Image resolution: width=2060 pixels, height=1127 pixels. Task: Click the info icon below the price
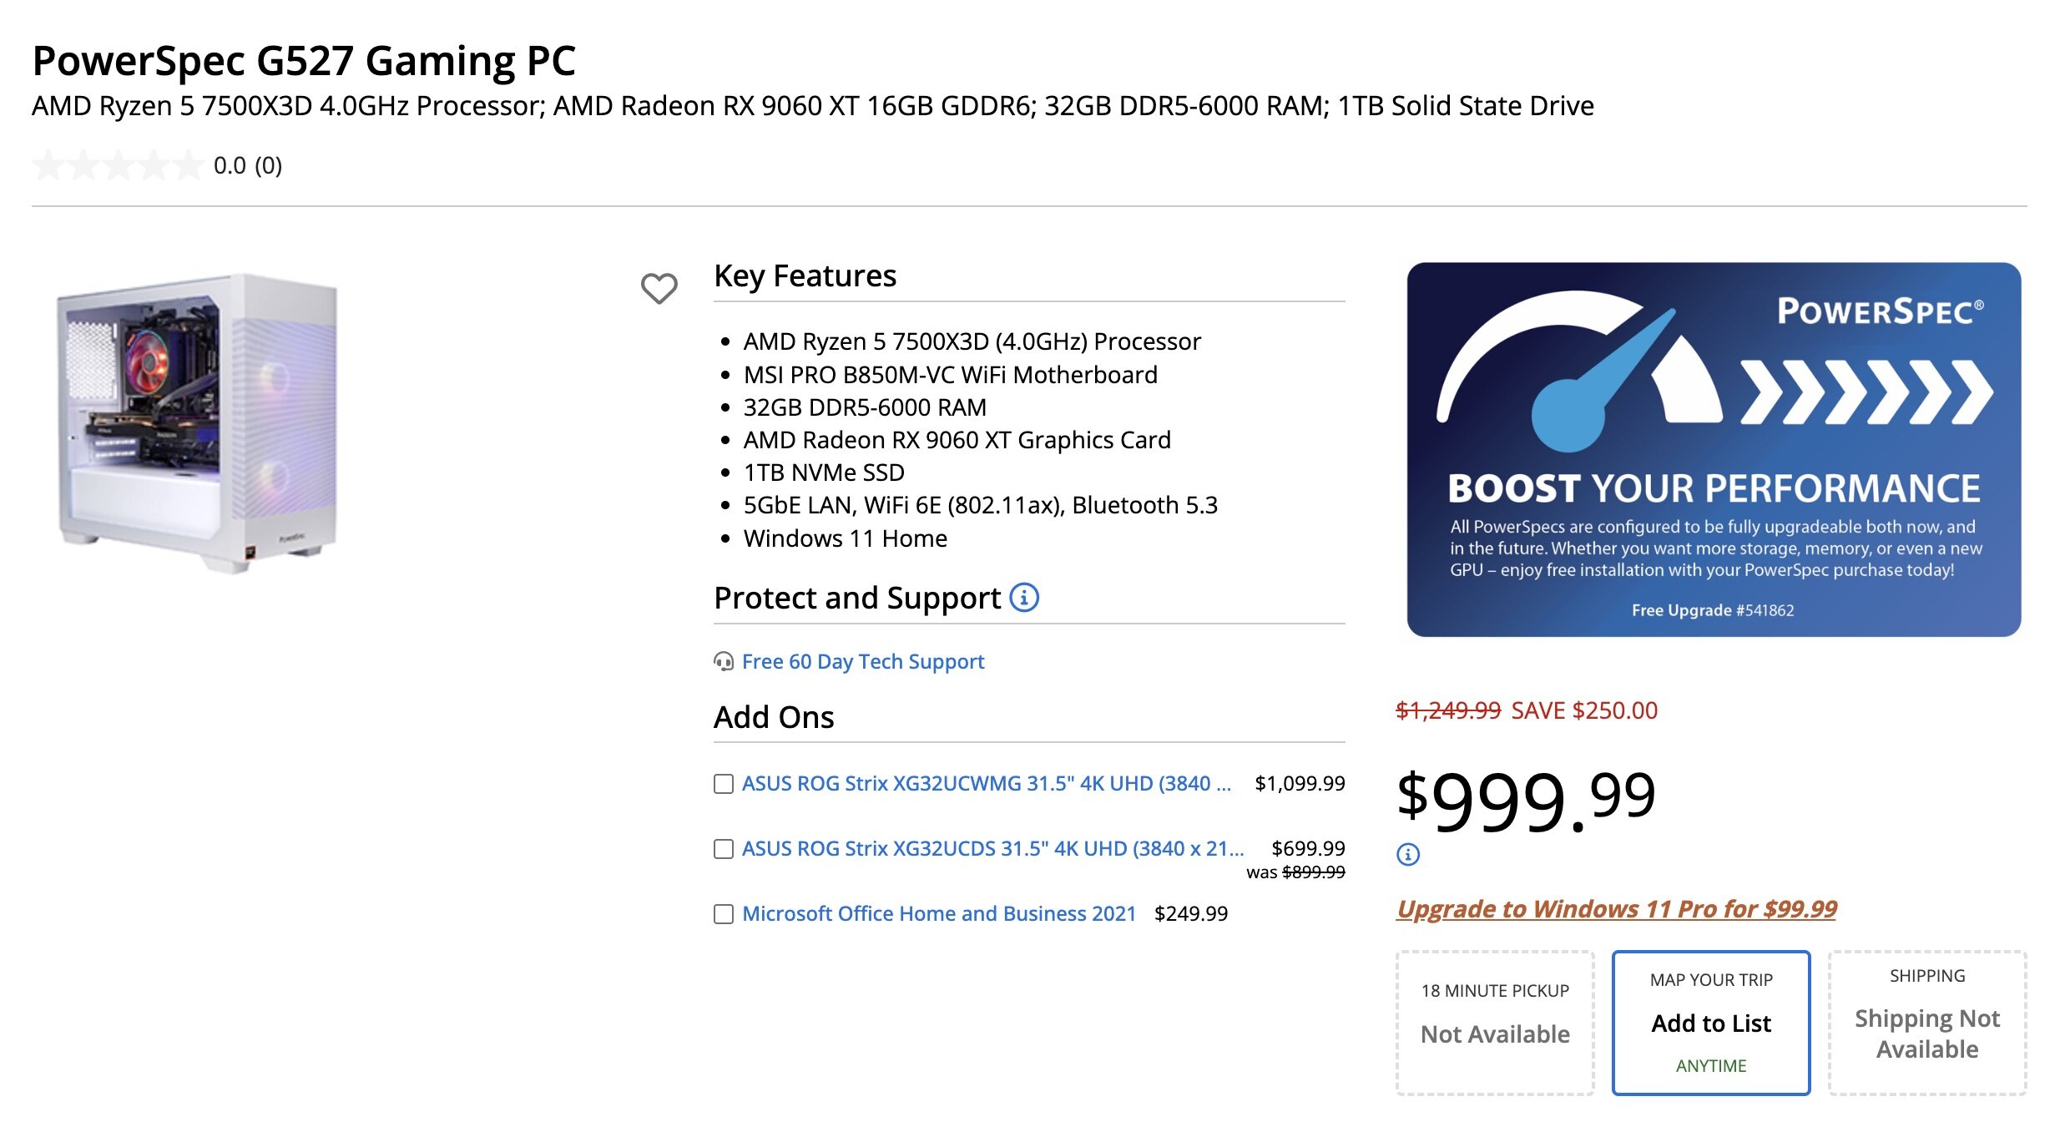click(1408, 854)
